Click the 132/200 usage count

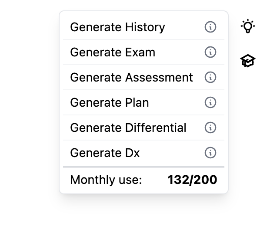192,180
